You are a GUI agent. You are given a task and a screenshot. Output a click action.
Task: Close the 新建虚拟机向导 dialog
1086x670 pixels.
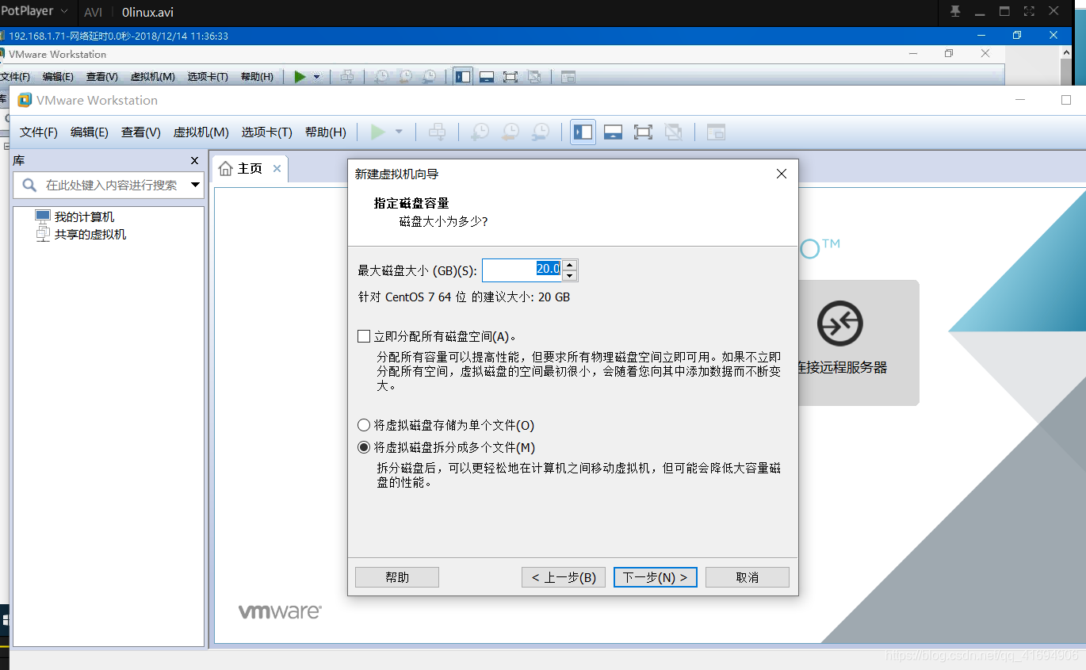[781, 174]
